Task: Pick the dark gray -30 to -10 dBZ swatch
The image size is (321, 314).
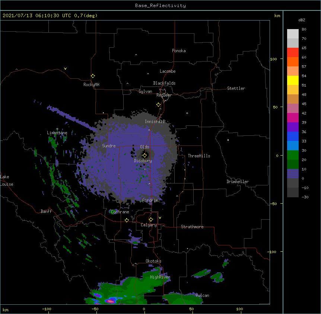Action: click(293, 192)
